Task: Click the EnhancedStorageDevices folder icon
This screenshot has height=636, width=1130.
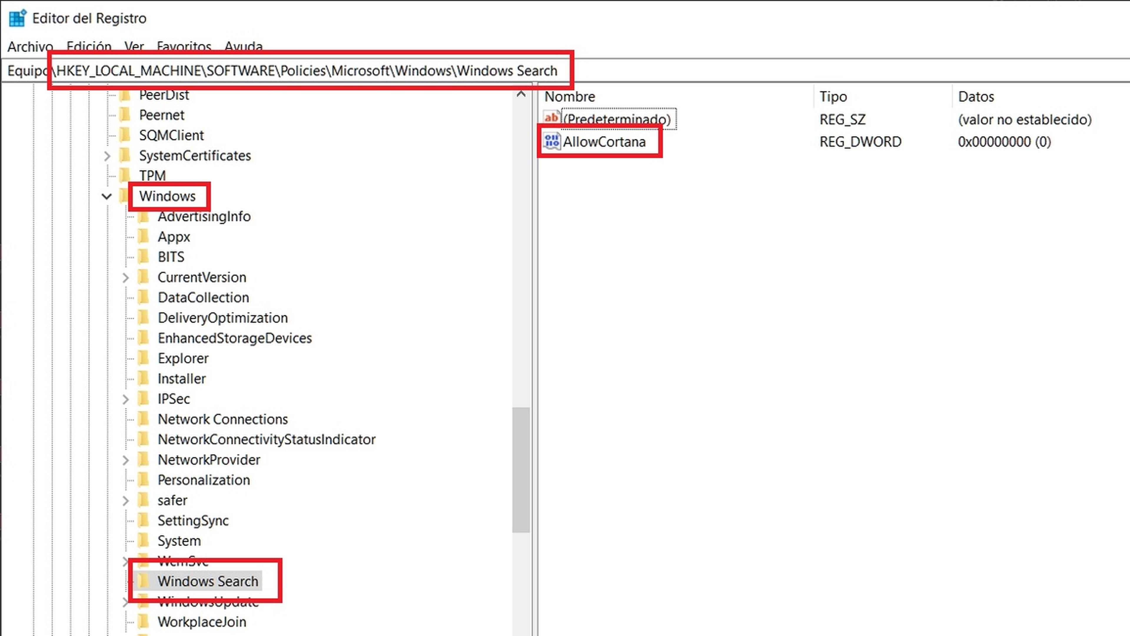Action: tap(143, 338)
